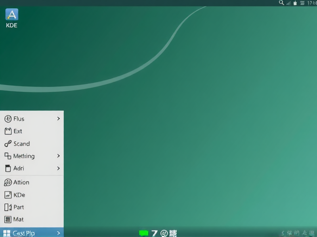The height and width of the screenshot is (237, 317).
Task: Select Ext from the menu
Action: [x=18, y=131]
